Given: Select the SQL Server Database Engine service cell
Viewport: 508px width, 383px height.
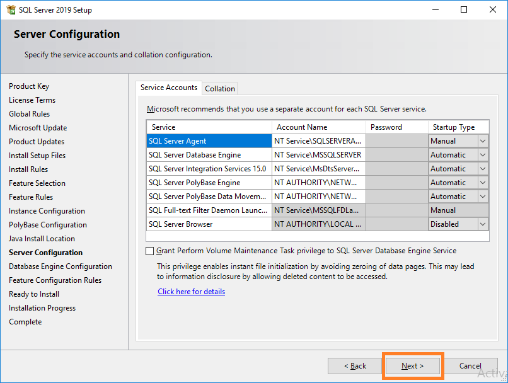Looking at the screenshot, I should (x=209, y=155).
